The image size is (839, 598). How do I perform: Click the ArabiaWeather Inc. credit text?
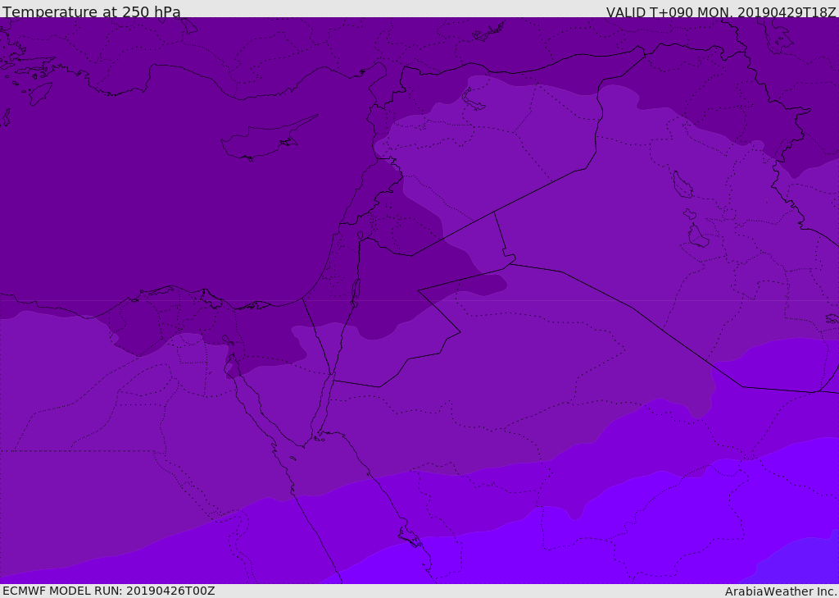[781, 591]
